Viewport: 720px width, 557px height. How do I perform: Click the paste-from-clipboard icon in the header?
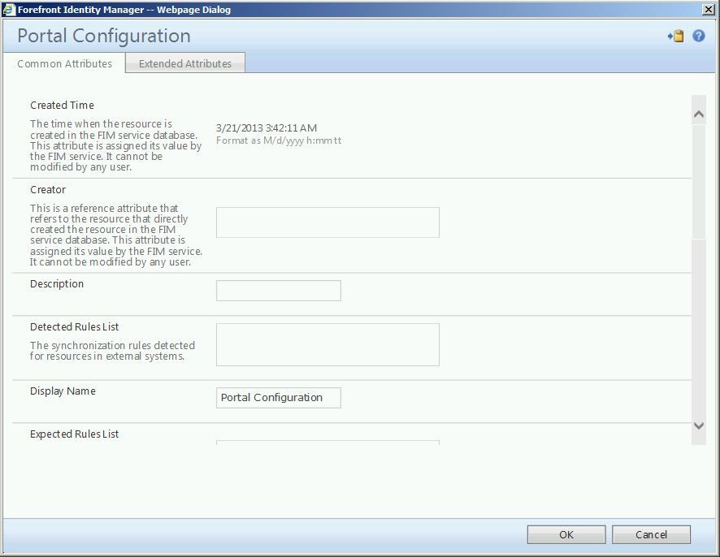[676, 36]
